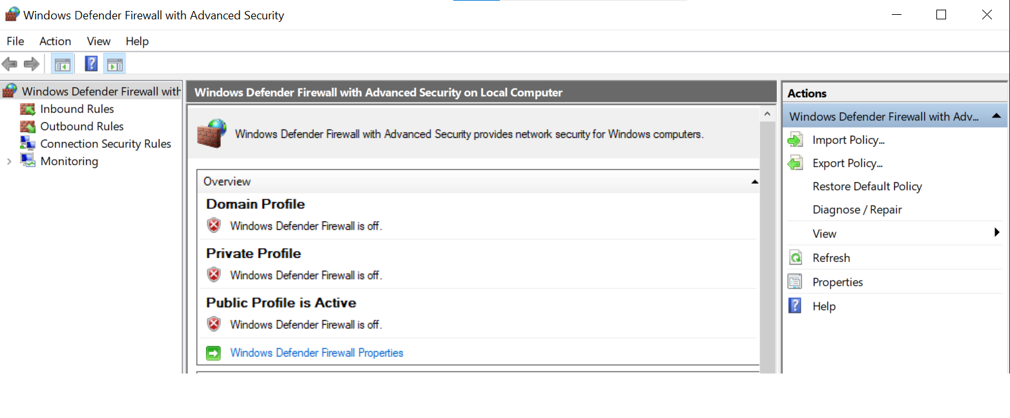Toggle the Show/Hide Console Tree icon
This screenshot has height=418, width=1010.
[x=63, y=64]
